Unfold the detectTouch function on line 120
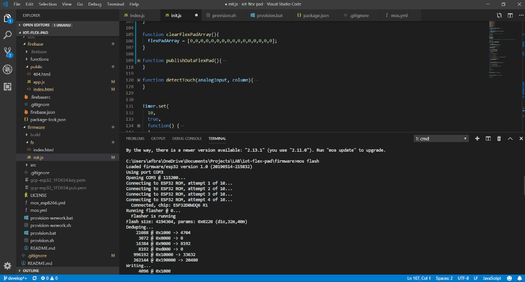Viewport: 525px width, 282px height. pos(139,80)
